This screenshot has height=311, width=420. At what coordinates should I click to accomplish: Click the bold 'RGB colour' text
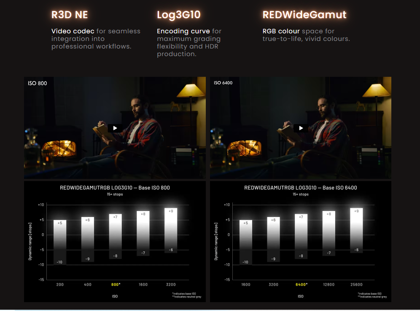point(281,31)
